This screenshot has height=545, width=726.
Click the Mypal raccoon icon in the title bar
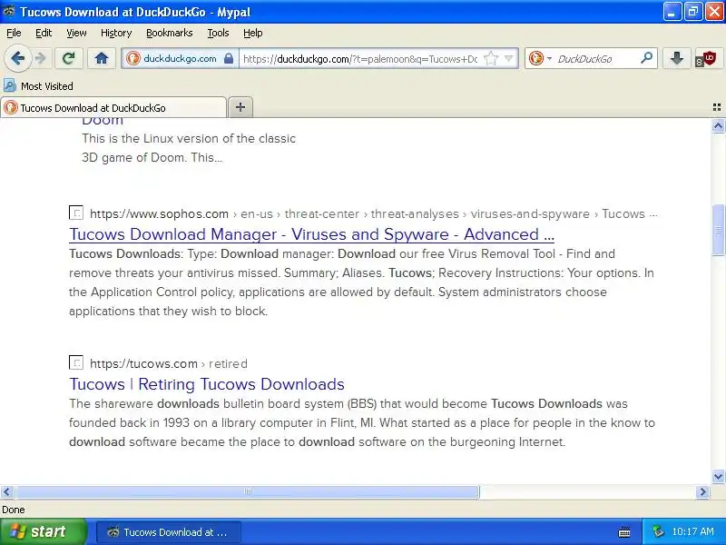click(8, 11)
